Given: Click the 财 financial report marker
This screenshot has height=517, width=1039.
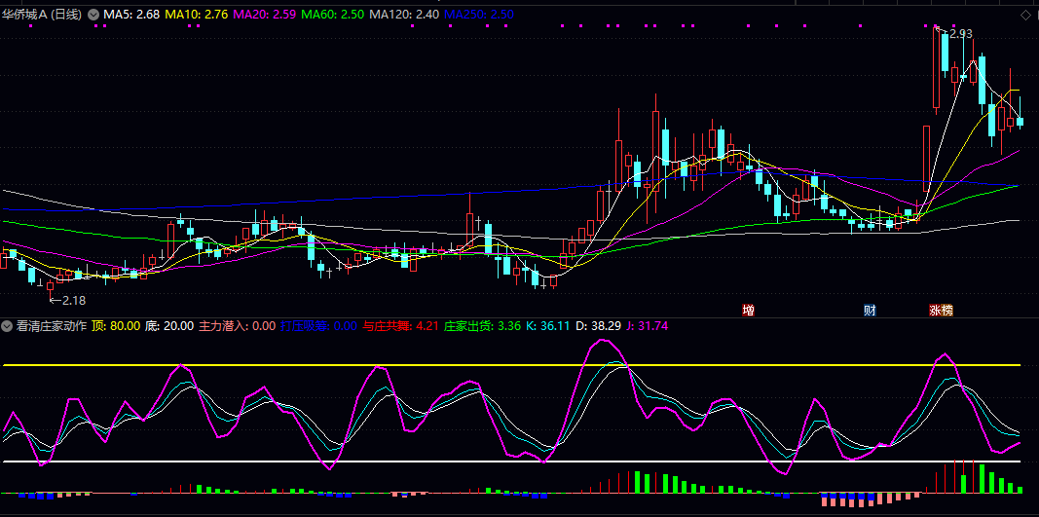Looking at the screenshot, I should 870,311.
